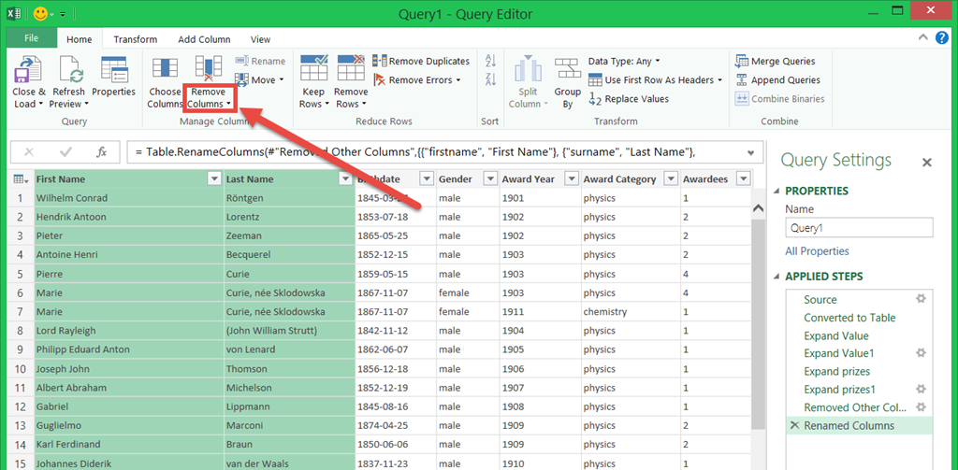Viewport: 958px width, 470px height.
Task: Switch to the Transform tab
Action: (x=136, y=39)
